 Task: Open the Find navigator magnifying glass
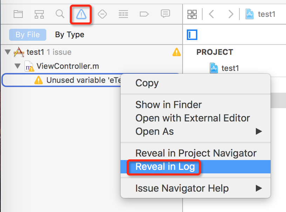[x=60, y=14]
